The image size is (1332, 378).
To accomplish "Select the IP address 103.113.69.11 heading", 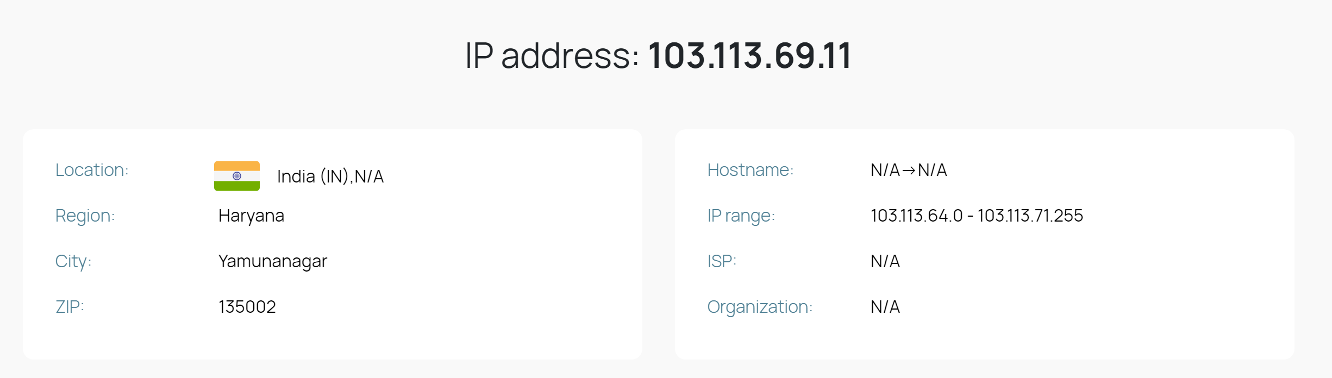I will (x=658, y=55).
